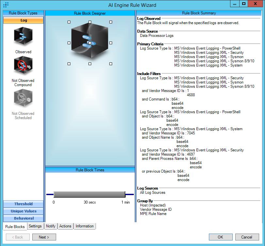Cancel the rule wizard

246,237
